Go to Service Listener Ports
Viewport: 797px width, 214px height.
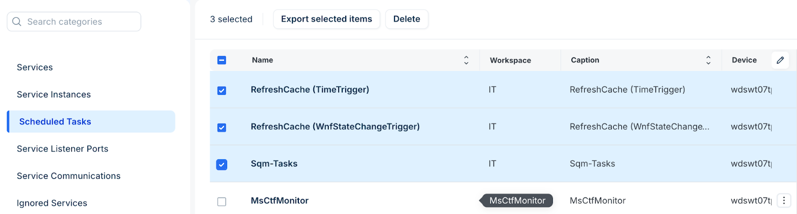[62, 149]
